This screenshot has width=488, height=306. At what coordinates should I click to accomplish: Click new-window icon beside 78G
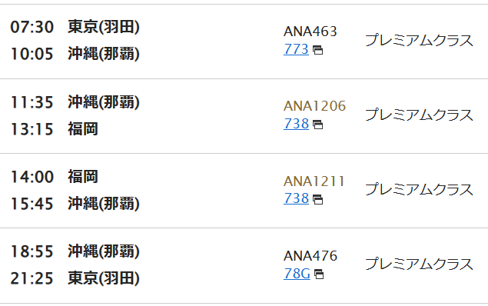click(319, 274)
